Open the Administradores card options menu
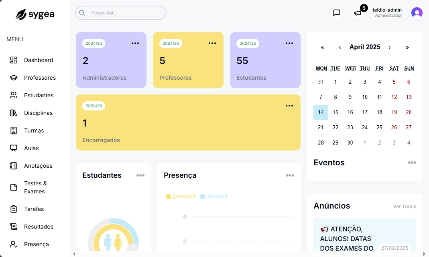The height and width of the screenshot is (257, 429). (135, 43)
